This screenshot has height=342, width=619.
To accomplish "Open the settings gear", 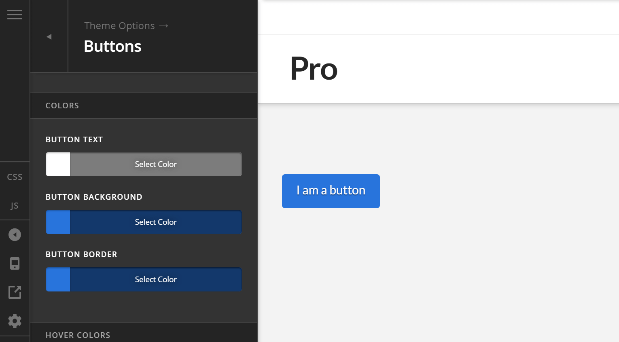I will pos(15,321).
